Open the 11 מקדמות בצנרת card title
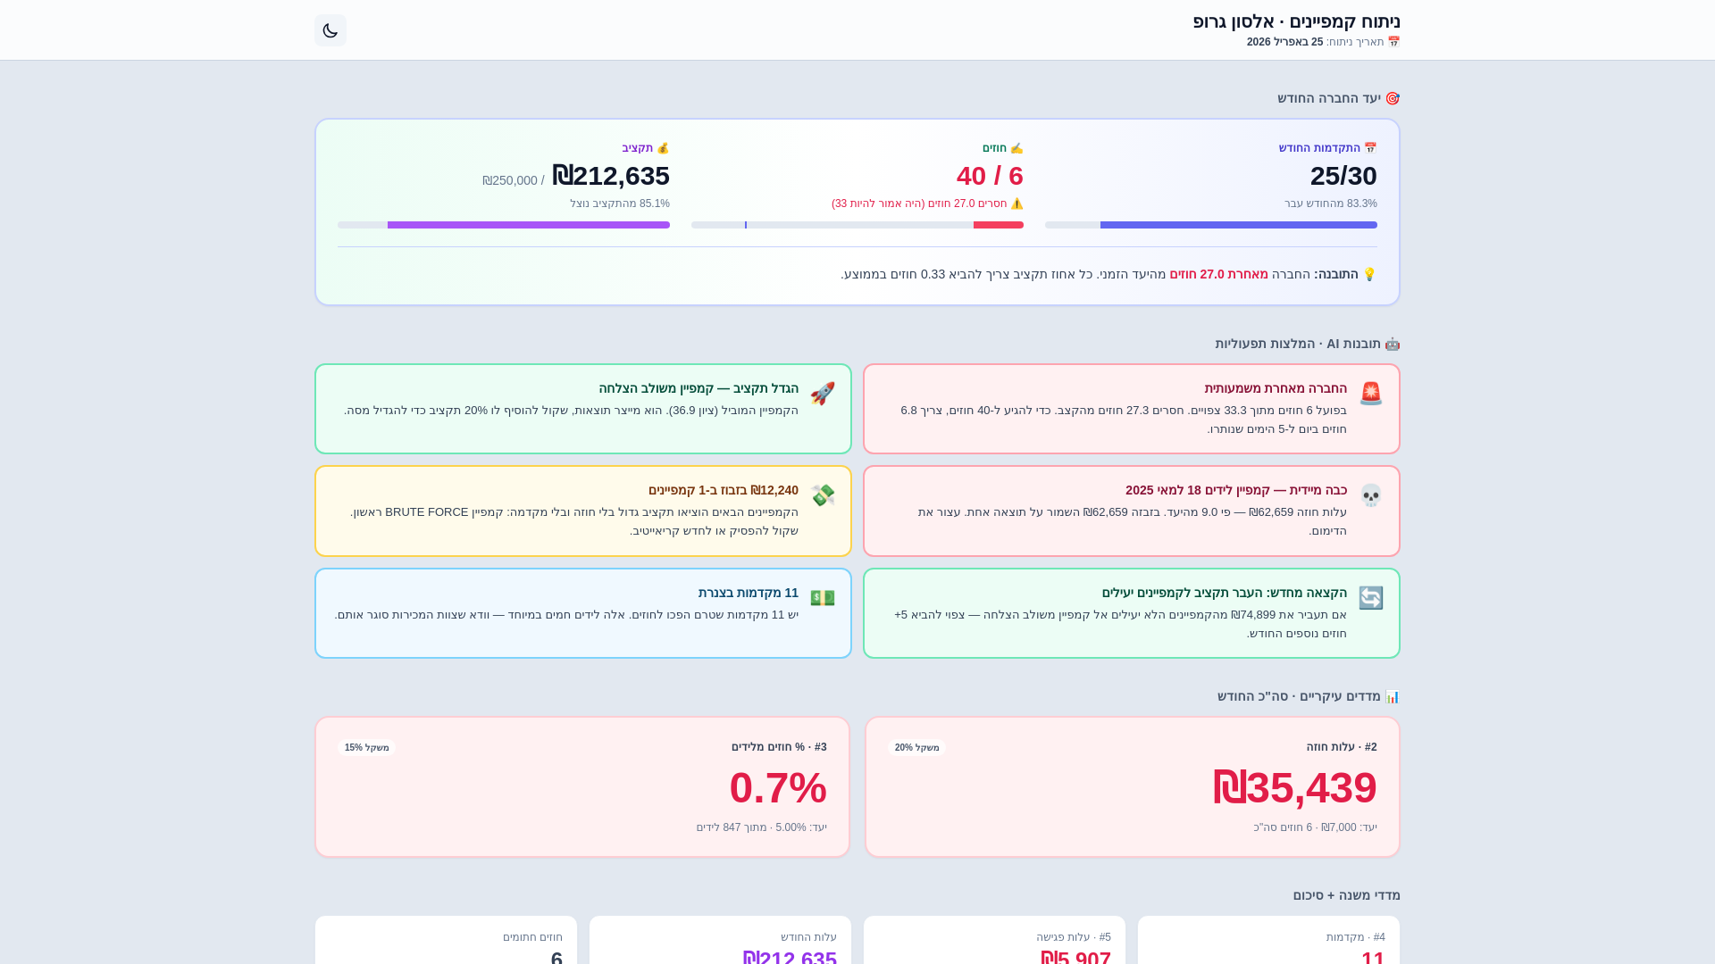The image size is (1715, 964). pos(749,593)
